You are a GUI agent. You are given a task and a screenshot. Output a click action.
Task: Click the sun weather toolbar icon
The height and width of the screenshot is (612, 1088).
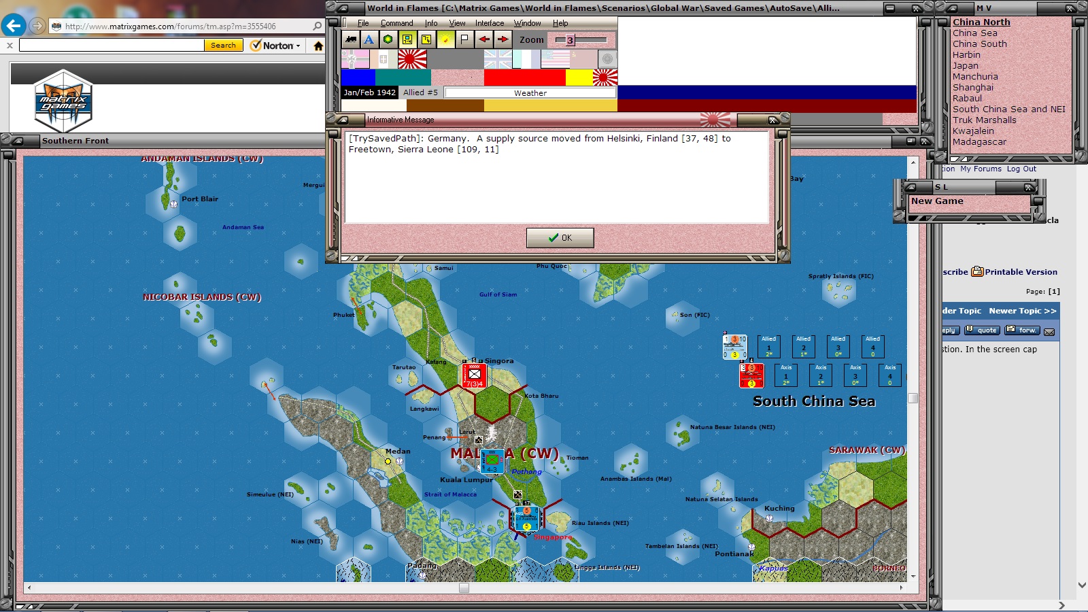(x=445, y=39)
